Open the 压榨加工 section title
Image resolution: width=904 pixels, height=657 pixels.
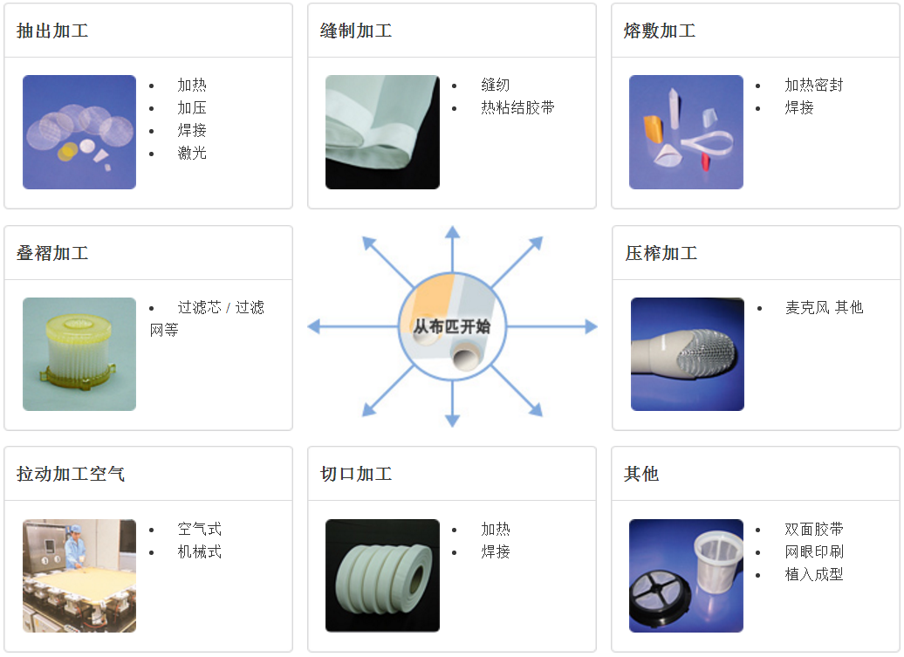click(661, 253)
